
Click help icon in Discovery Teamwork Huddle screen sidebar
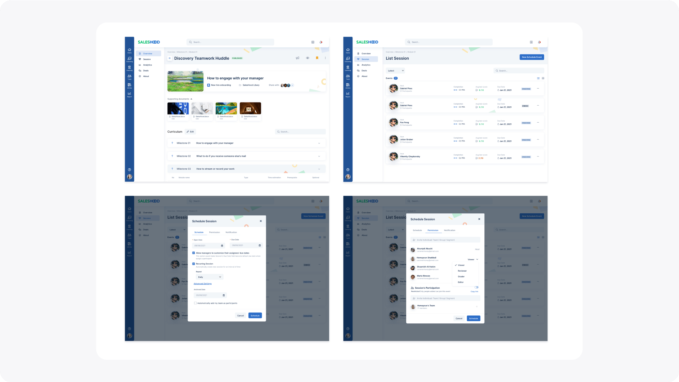(x=129, y=170)
